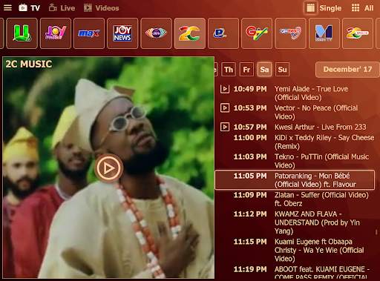Image resolution: width=380 pixels, height=281 pixels.
Task: Choose Friday in day selector
Action: tap(246, 70)
